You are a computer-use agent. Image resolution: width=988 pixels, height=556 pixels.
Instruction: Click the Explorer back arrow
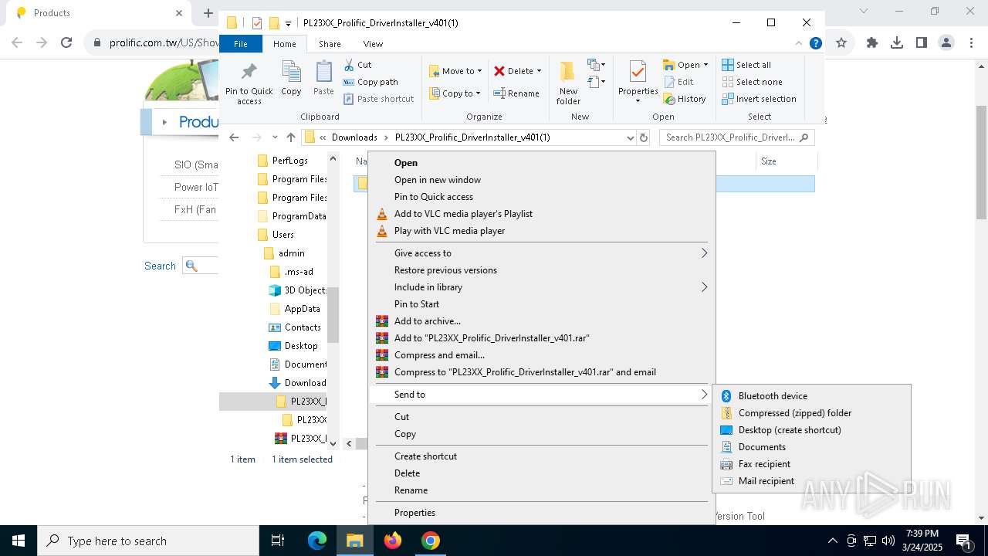pyautogui.click(x=234, y=137)
